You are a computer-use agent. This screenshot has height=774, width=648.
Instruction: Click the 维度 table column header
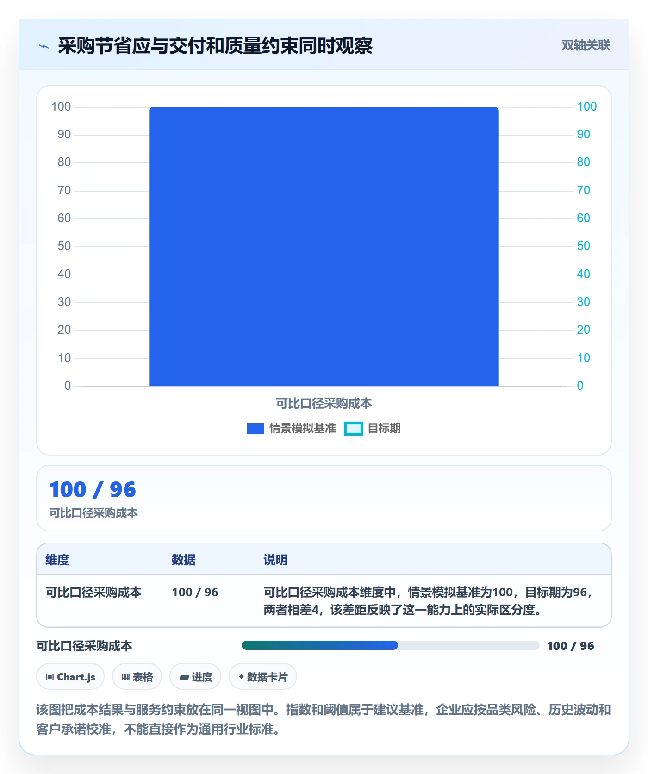[x=57, y=560]
